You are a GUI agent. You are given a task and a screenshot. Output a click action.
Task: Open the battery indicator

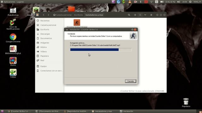pyautogui.click(x=162, y=2)
